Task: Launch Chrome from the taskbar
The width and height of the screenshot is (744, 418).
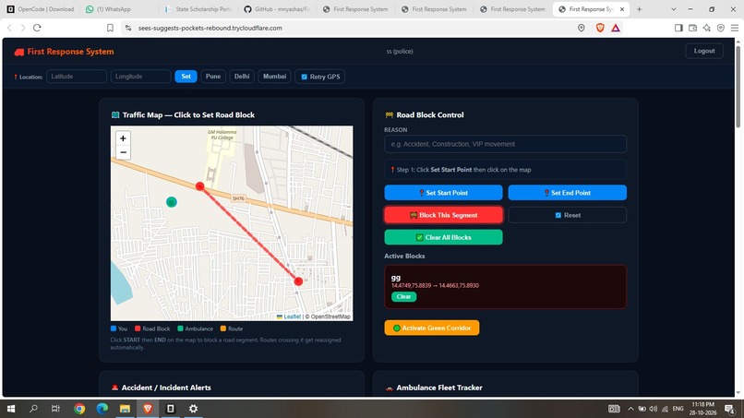Action: click(79, 409)
